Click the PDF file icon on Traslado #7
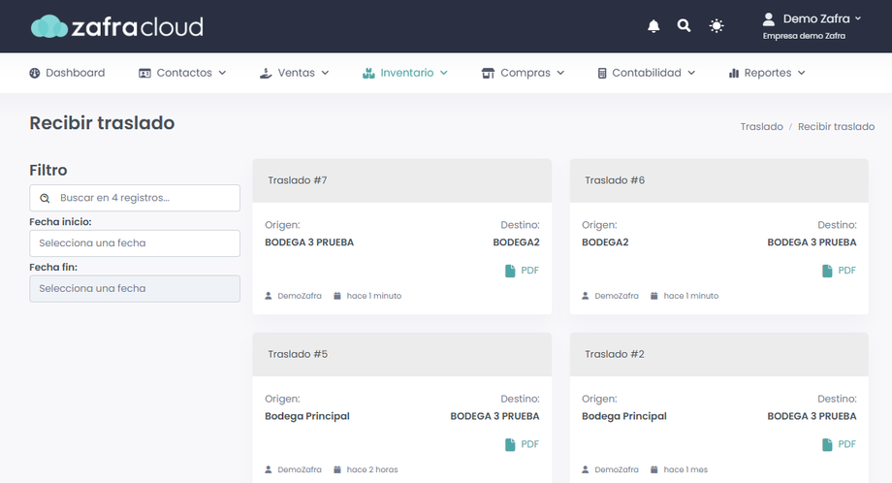Screen dimensions: 892x483 (510, 271)
